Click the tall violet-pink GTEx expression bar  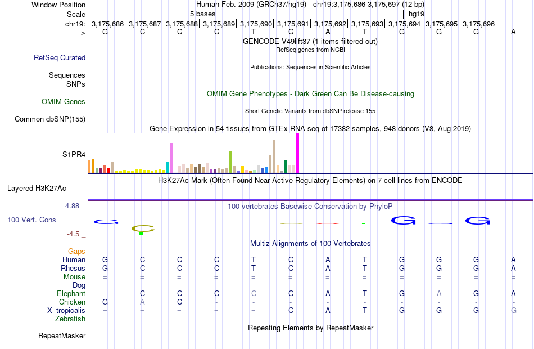pyautogui.click(x=171, y=158)
